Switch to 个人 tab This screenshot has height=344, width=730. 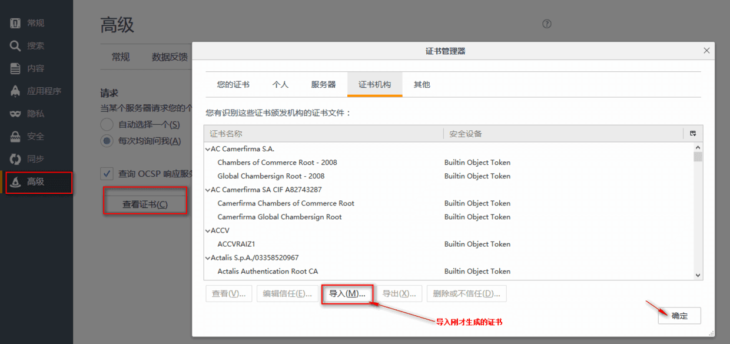280,85
